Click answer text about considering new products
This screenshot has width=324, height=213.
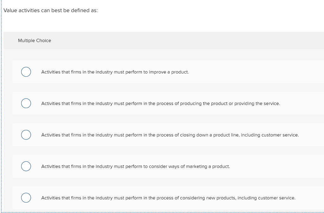coord(168,198)
